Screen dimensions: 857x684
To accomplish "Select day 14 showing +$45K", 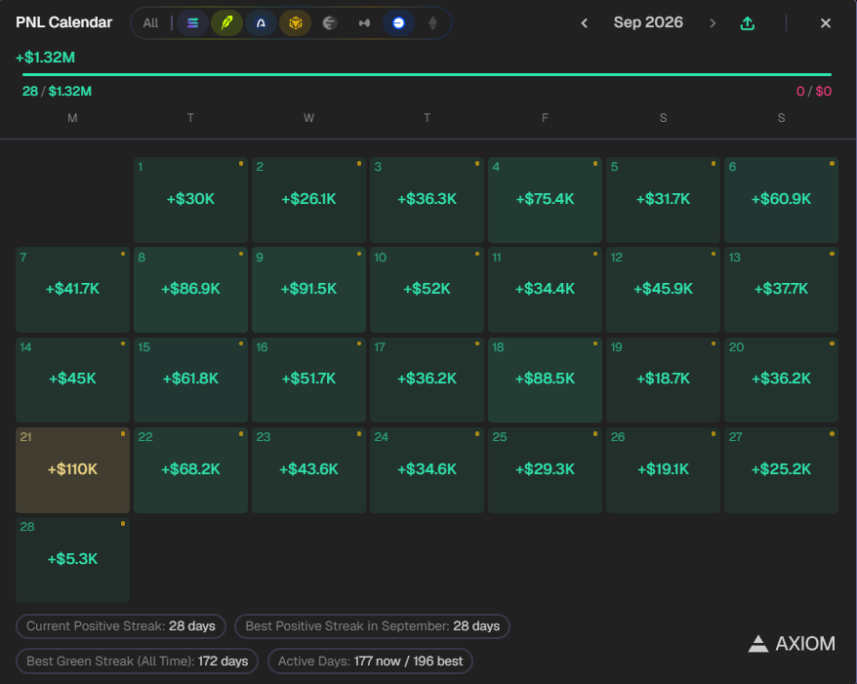I will pyautogui.click(x=72, y=380).
